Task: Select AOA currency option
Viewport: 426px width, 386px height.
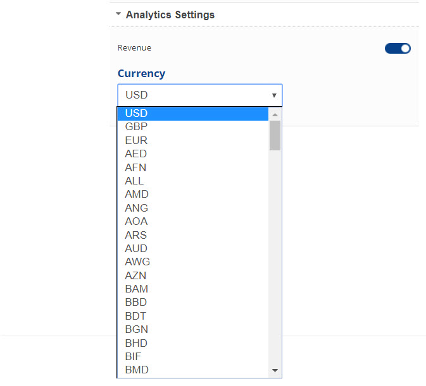Action: [x=137, y=222]
